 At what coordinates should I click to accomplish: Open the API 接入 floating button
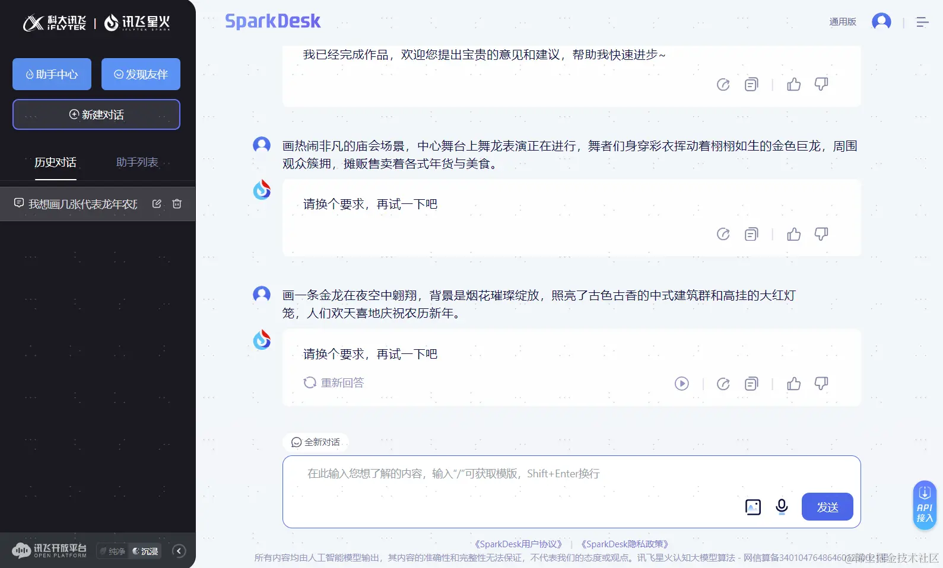pos(925,505)
